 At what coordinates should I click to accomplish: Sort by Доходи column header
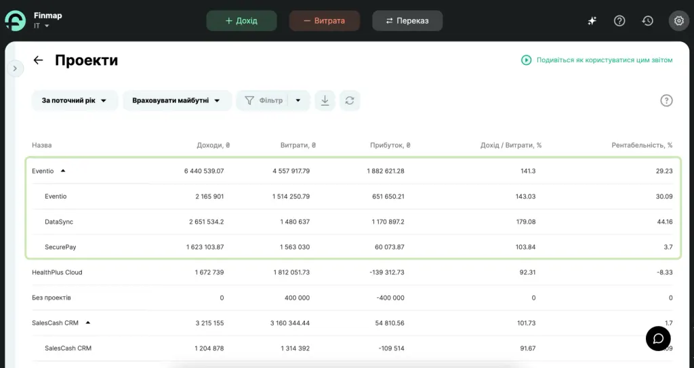click(213, 145)
